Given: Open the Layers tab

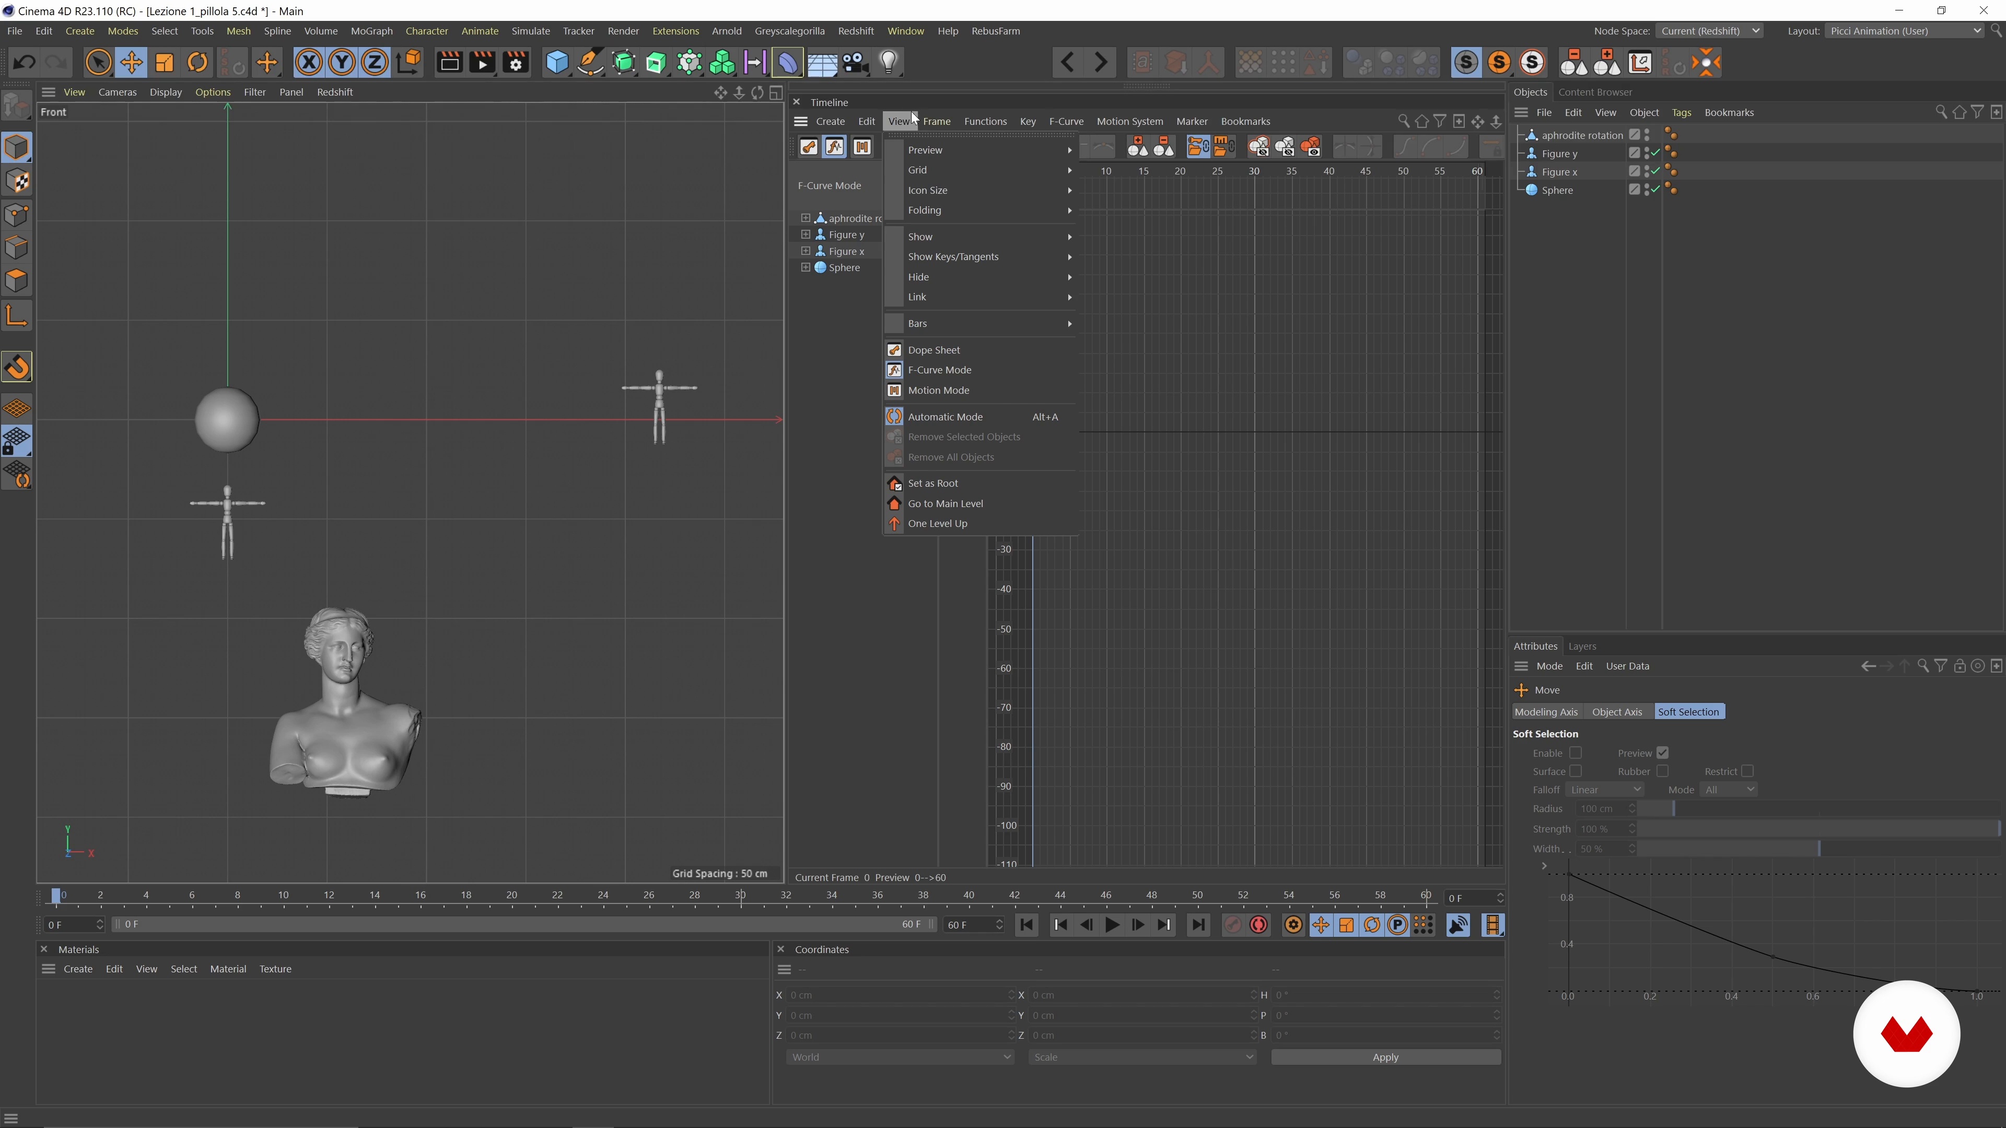Looking at the screenshot, I should coord(1582,646).
